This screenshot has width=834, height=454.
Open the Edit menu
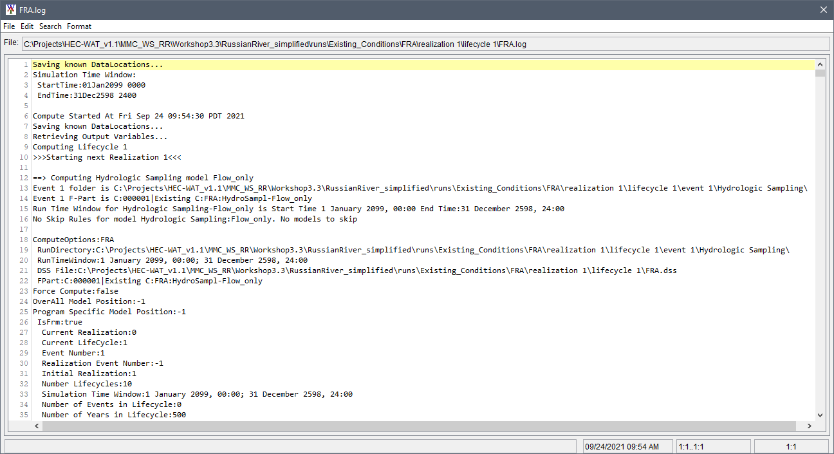[x=26, y=26]
